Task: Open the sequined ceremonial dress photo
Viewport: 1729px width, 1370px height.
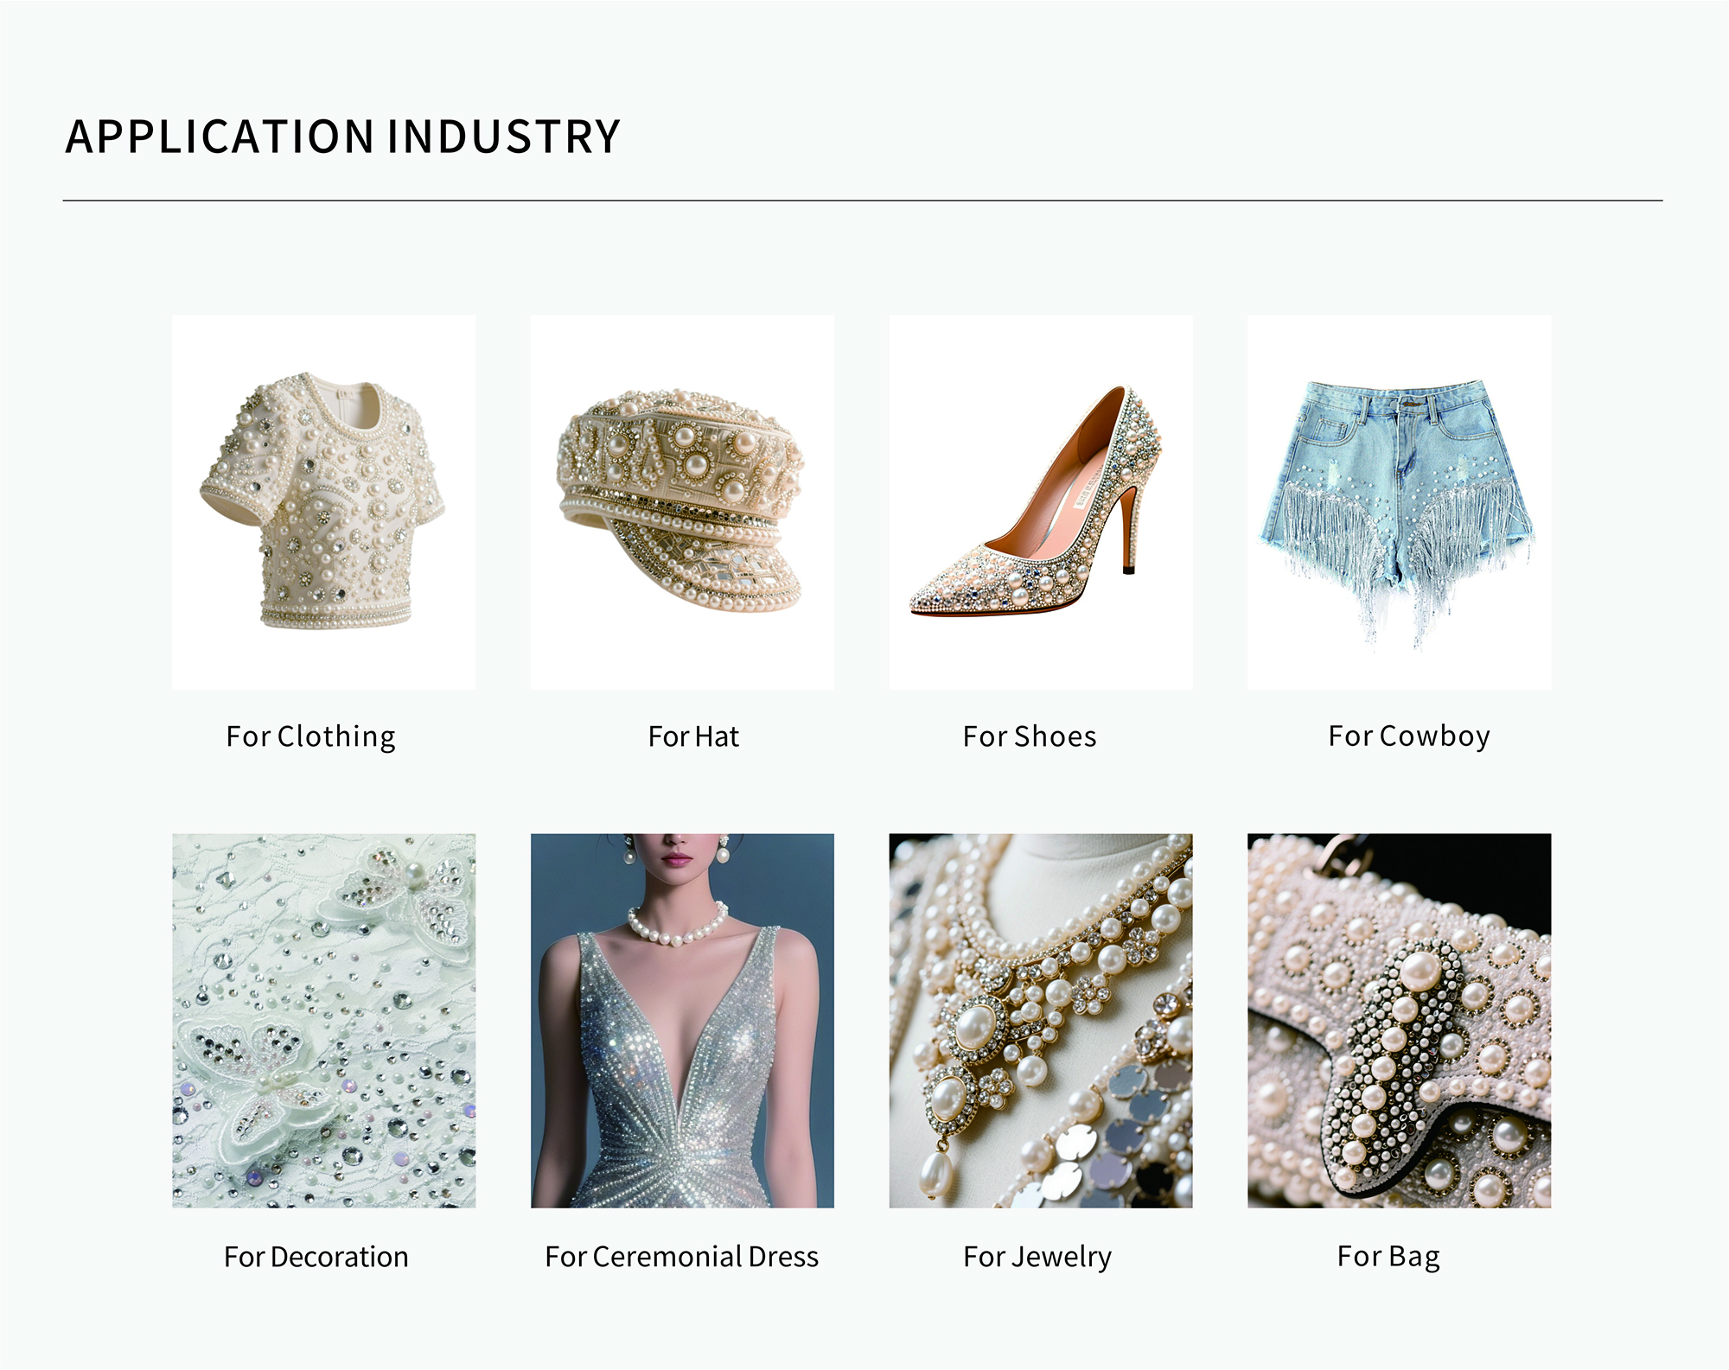Action: tap(682, 1020)
